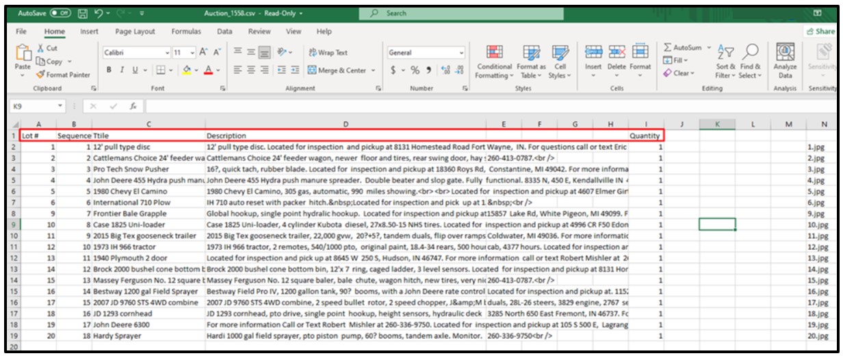Open the File menu

point(21,31)
